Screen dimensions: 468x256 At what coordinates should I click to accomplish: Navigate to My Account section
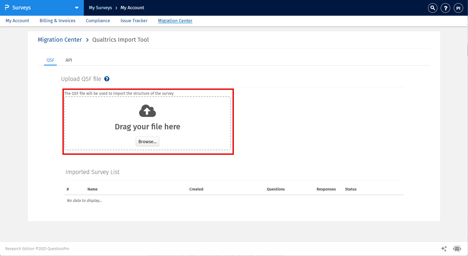point(17,21)
